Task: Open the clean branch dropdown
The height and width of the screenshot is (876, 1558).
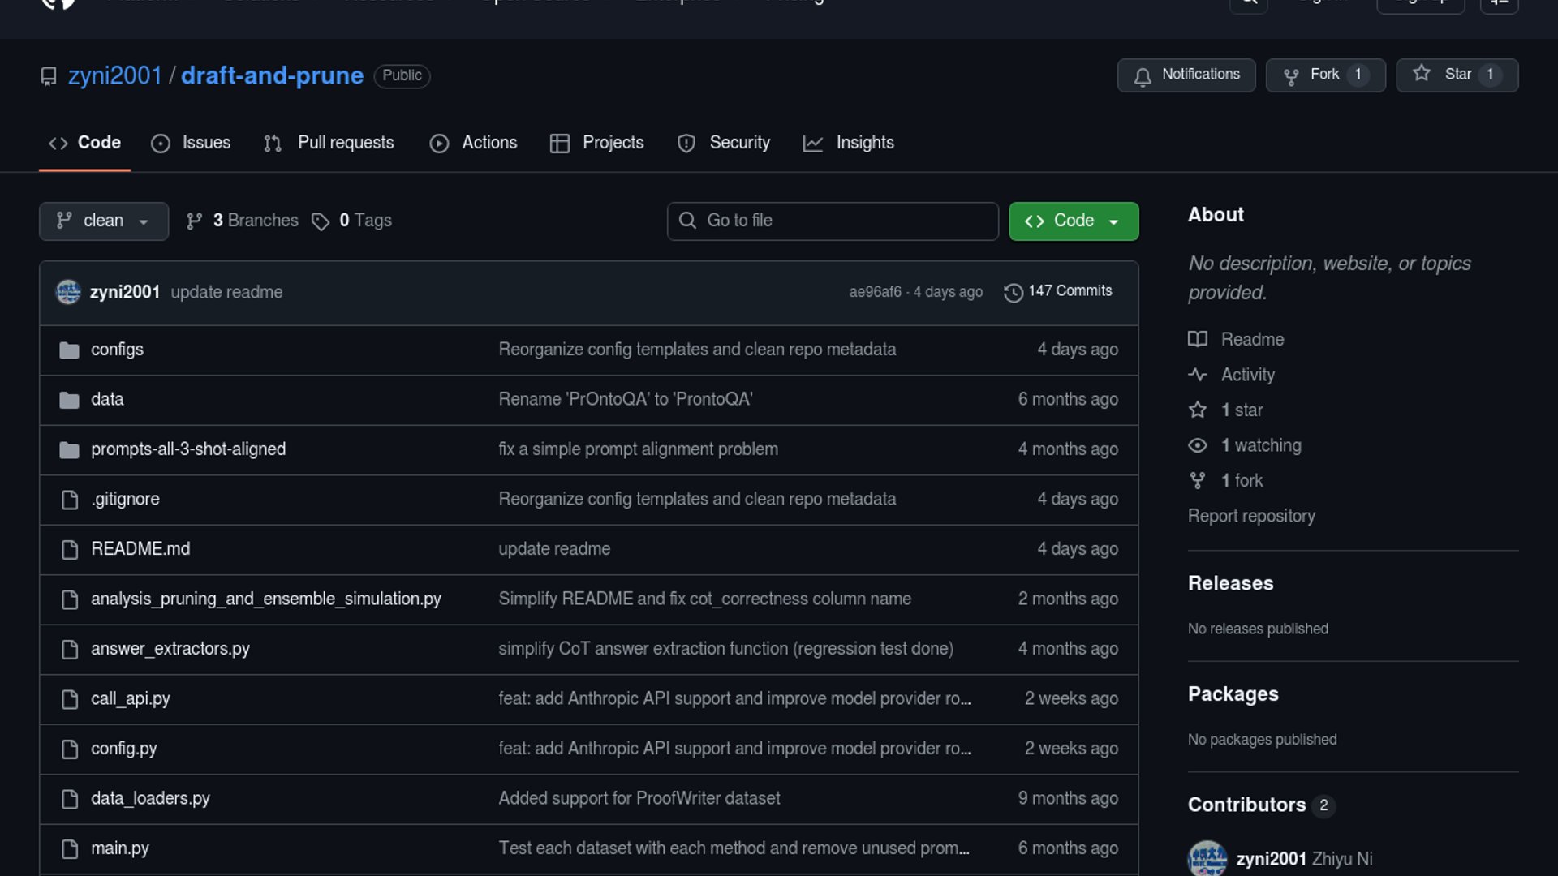Action: [104, 221]
